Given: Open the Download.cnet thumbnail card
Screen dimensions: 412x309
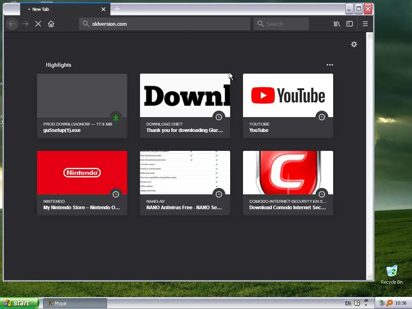Looking at the screenshot, I should click(x=185, y=106).
